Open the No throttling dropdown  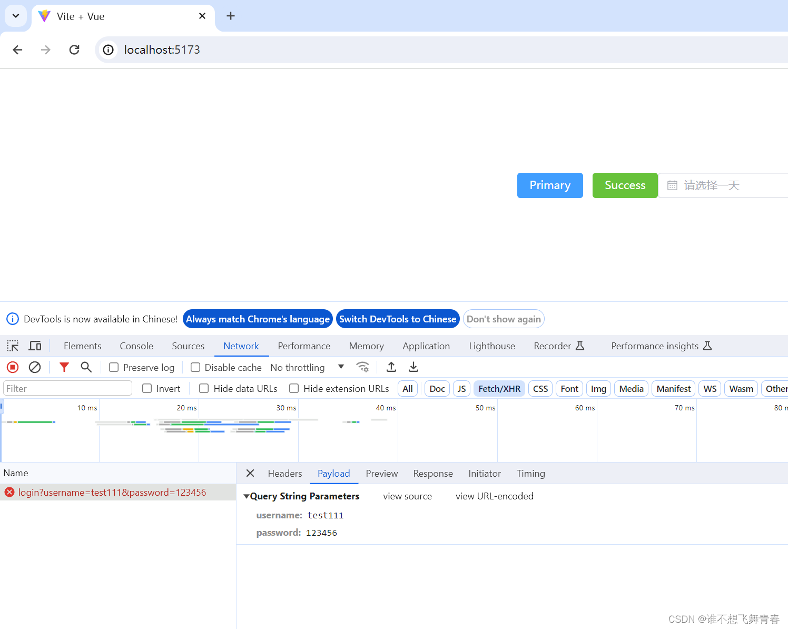click(307, 367)
